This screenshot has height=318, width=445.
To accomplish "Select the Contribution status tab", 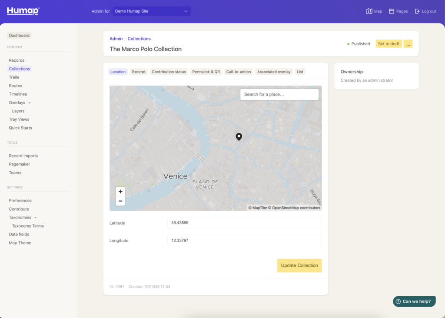I will pyautogui.click(x=169, y=72).
